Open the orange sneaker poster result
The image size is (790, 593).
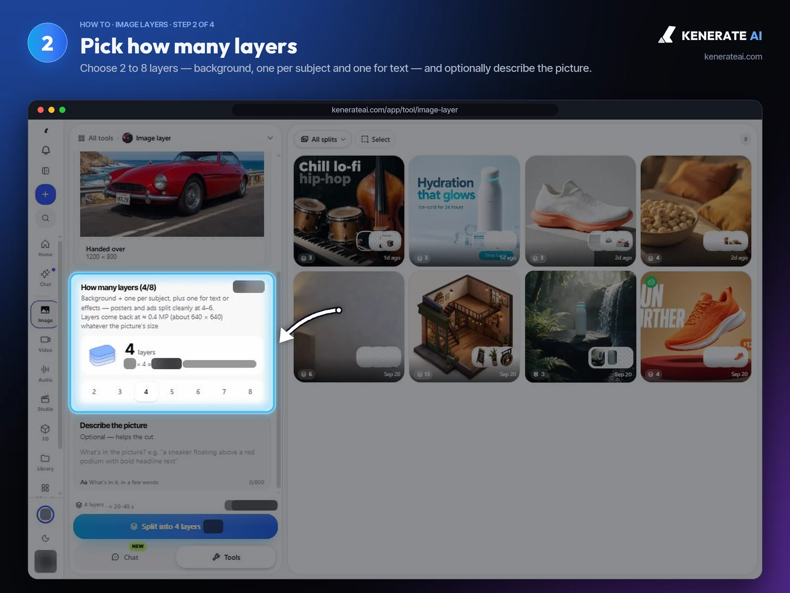coord(696,327)
